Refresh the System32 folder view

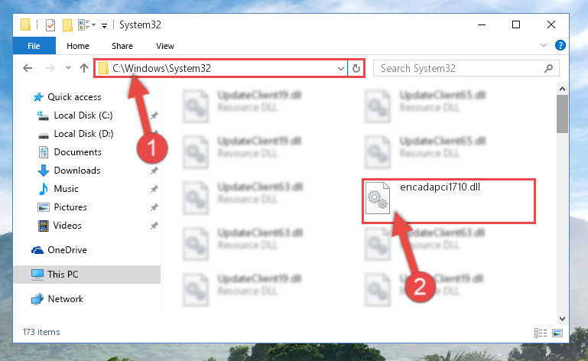point(356,68)
